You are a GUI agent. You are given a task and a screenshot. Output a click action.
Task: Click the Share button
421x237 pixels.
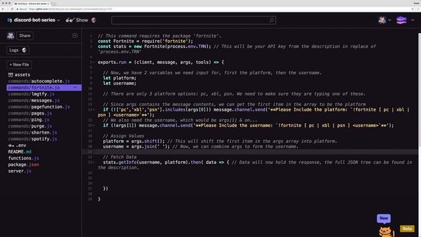(x=25, y=36)
